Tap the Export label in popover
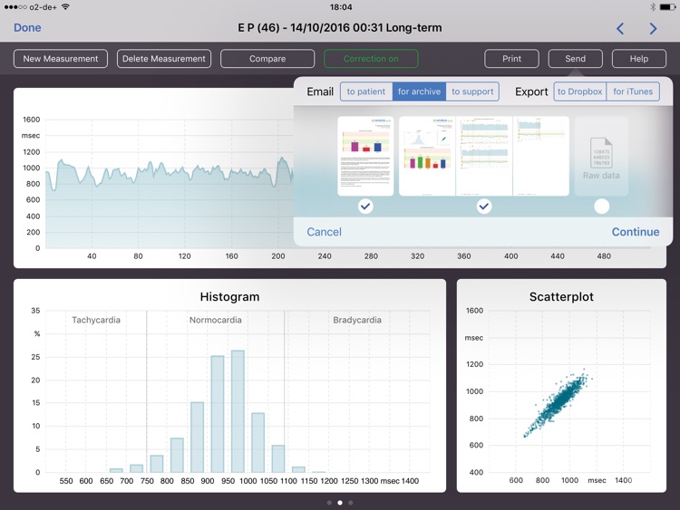The width and height of the screenshot is (680, 510). [x=531, y=91]
